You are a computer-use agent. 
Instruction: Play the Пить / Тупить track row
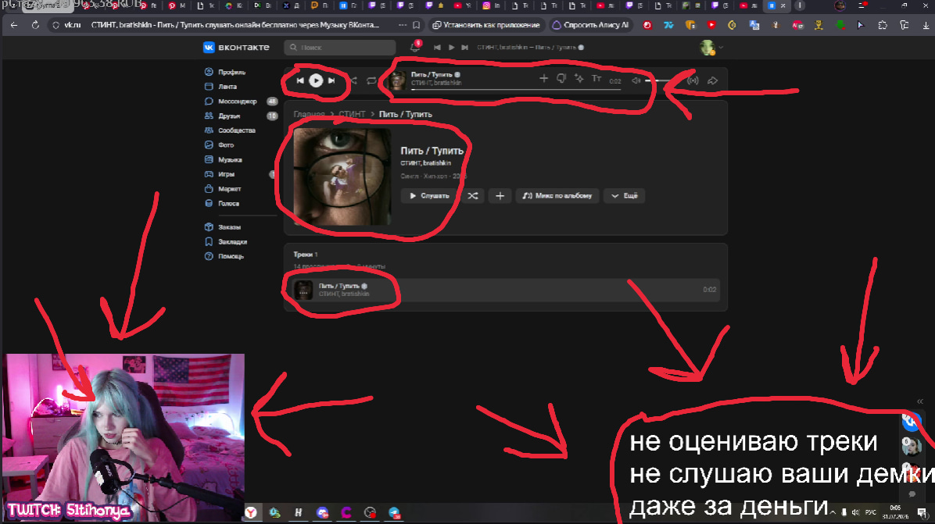tap(506, 290)
